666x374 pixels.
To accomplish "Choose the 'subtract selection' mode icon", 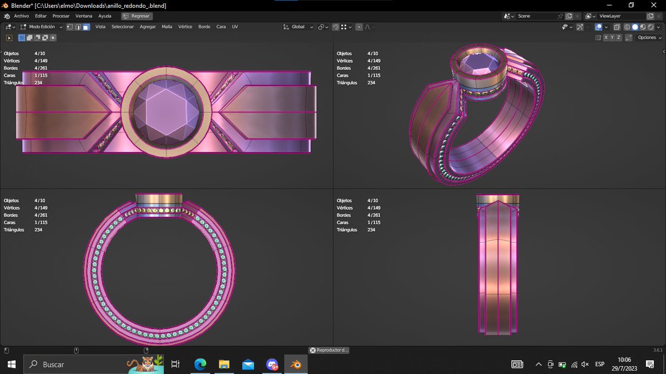I will click(x=37, y=38).
